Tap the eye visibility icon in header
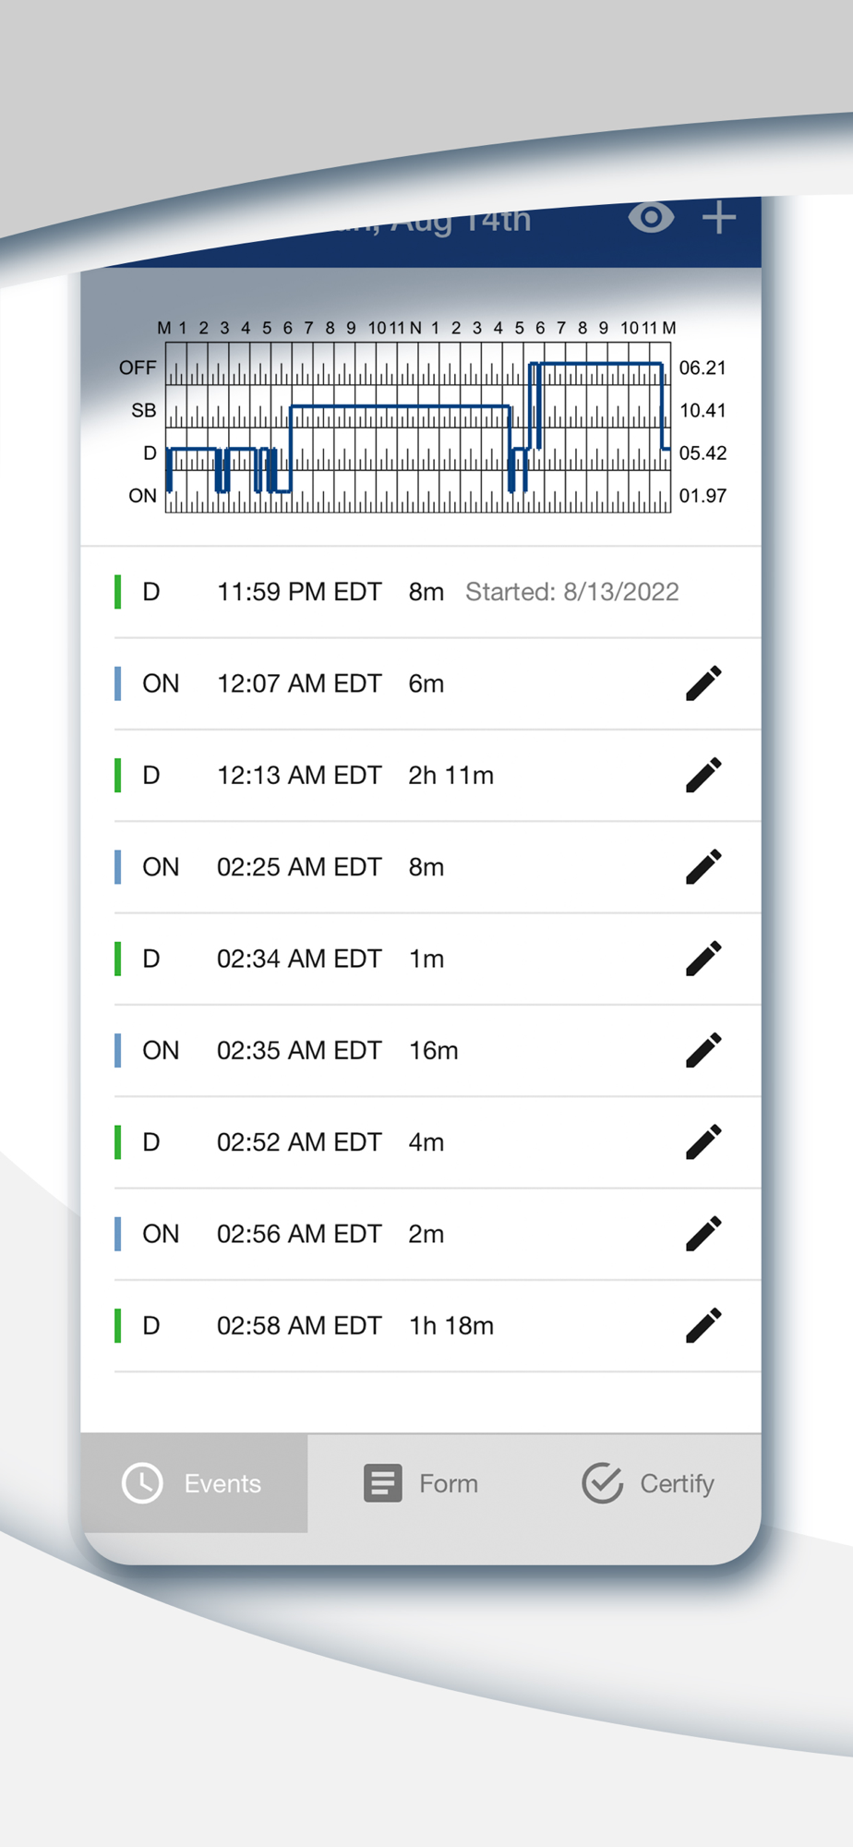Image resolution: width=853 pixels, height=1847 pixels. click(651, 218)
